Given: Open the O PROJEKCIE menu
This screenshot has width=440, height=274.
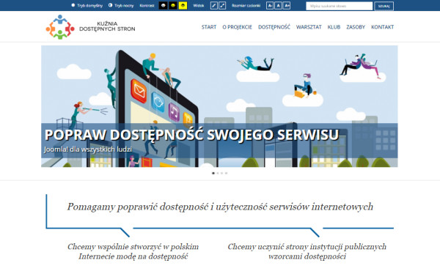Looking at the screenshot, I should tap(237, 27).
